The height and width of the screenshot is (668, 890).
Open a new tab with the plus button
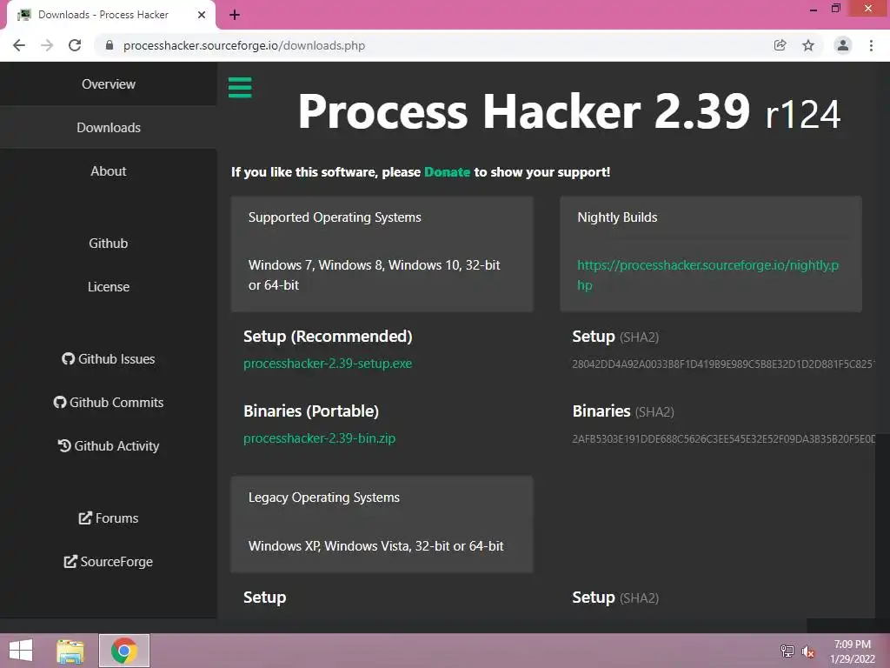tap(235, 15)
